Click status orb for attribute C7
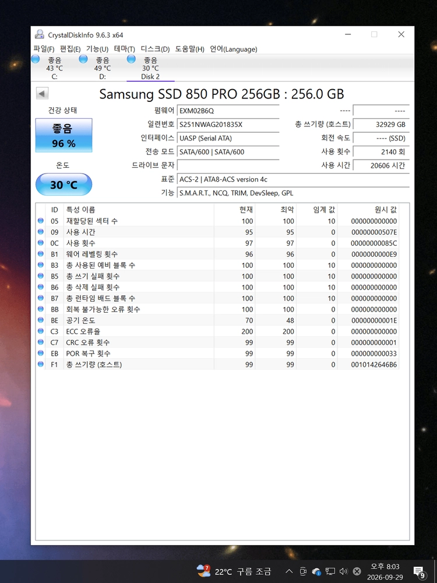437x583 pixels. tap(41, 342)
